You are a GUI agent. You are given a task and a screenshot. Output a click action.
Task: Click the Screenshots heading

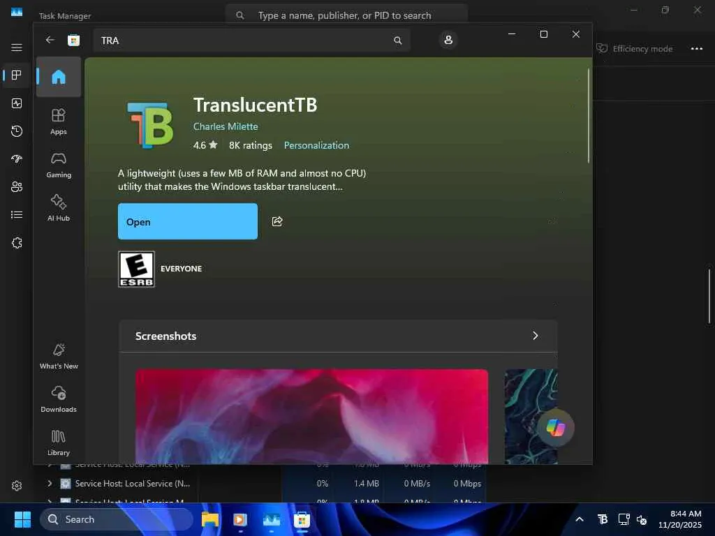click(165, 336)
